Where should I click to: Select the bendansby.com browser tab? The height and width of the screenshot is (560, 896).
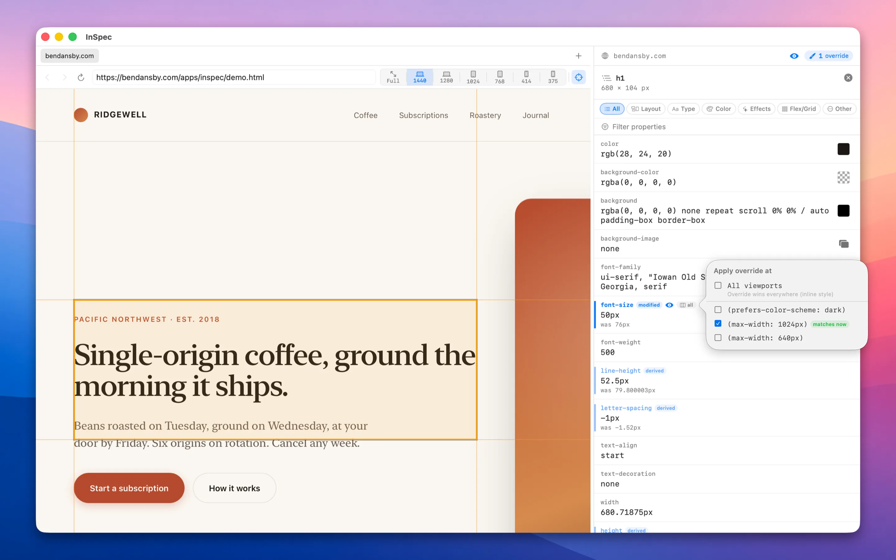pos(70,56)
